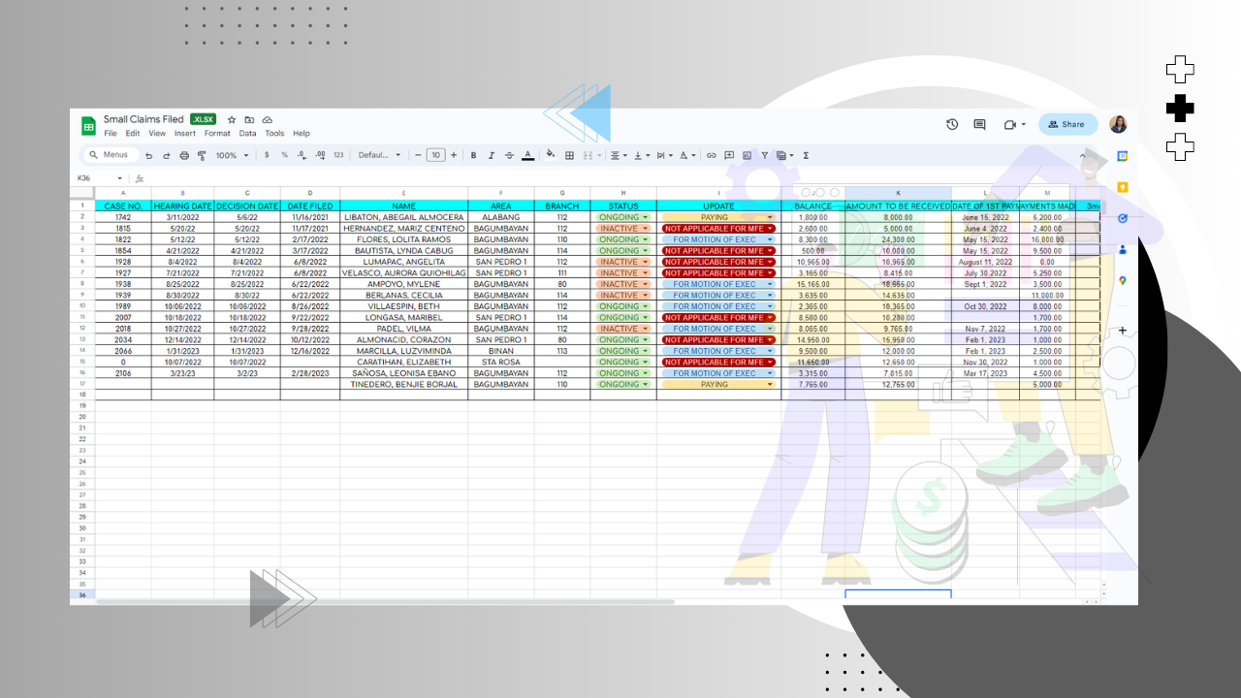Insert a link from the toolbar
Image resolution: width=1241 pixels, height=698 pixels.
[712, 155]
